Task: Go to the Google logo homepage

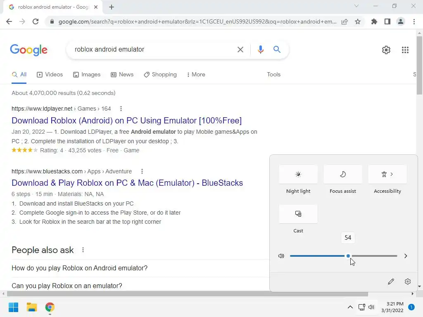Action: pyautogui.click(x=29, y=50)
